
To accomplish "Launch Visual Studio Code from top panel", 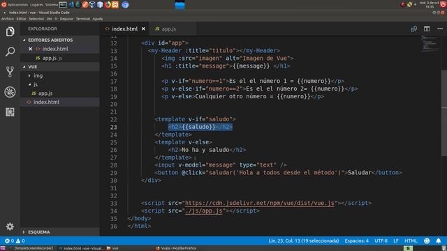I will 71,5.
